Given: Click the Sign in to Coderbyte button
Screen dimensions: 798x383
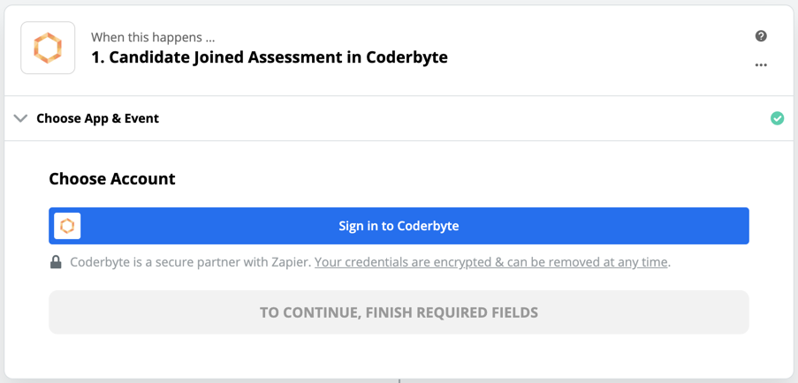Looking at the screenshot, I should click(x=399, y=226).
